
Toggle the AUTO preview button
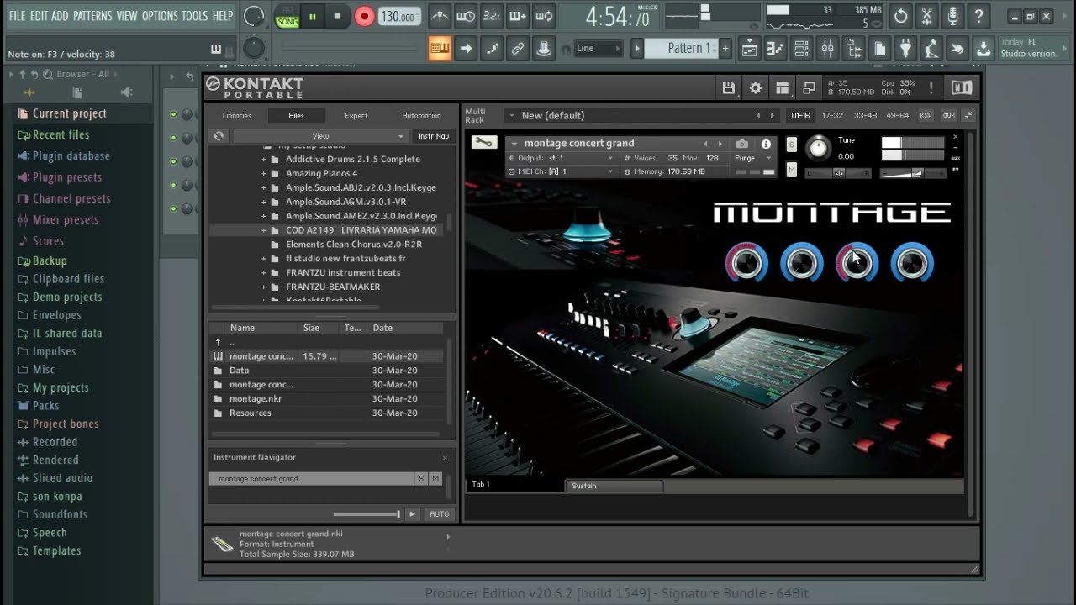coord(439,514)
